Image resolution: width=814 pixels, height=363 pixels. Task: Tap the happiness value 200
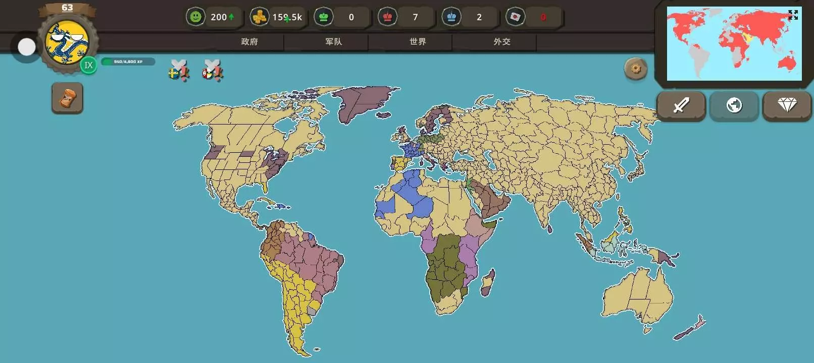click(x=219, y=17)
